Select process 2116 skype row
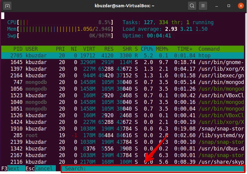Image resolution: width=247 pixels, height=174 pixels. [x=123, y=162]
